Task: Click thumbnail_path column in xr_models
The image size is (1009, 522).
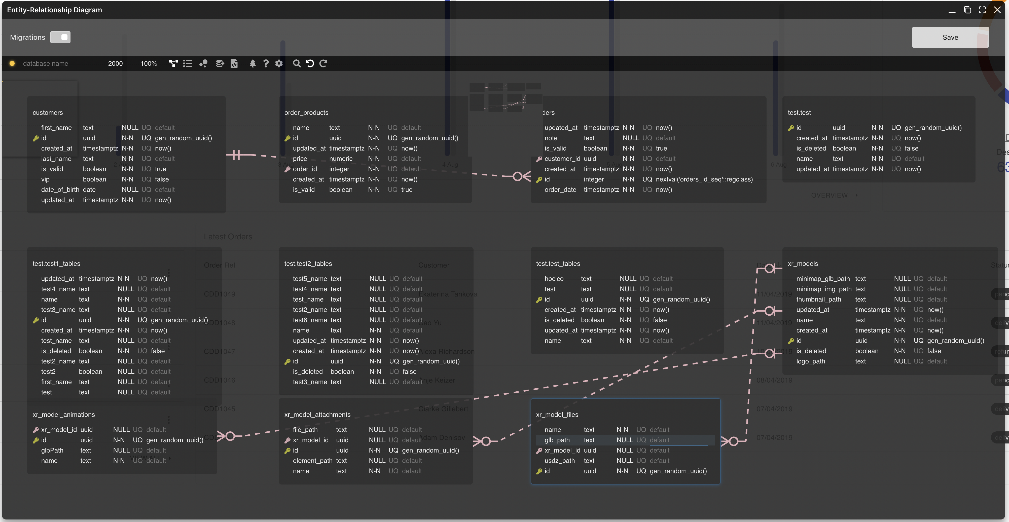Action: [819, 300]
